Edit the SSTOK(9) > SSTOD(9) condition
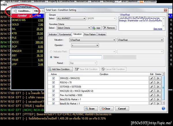 click(x=152, y=87)
